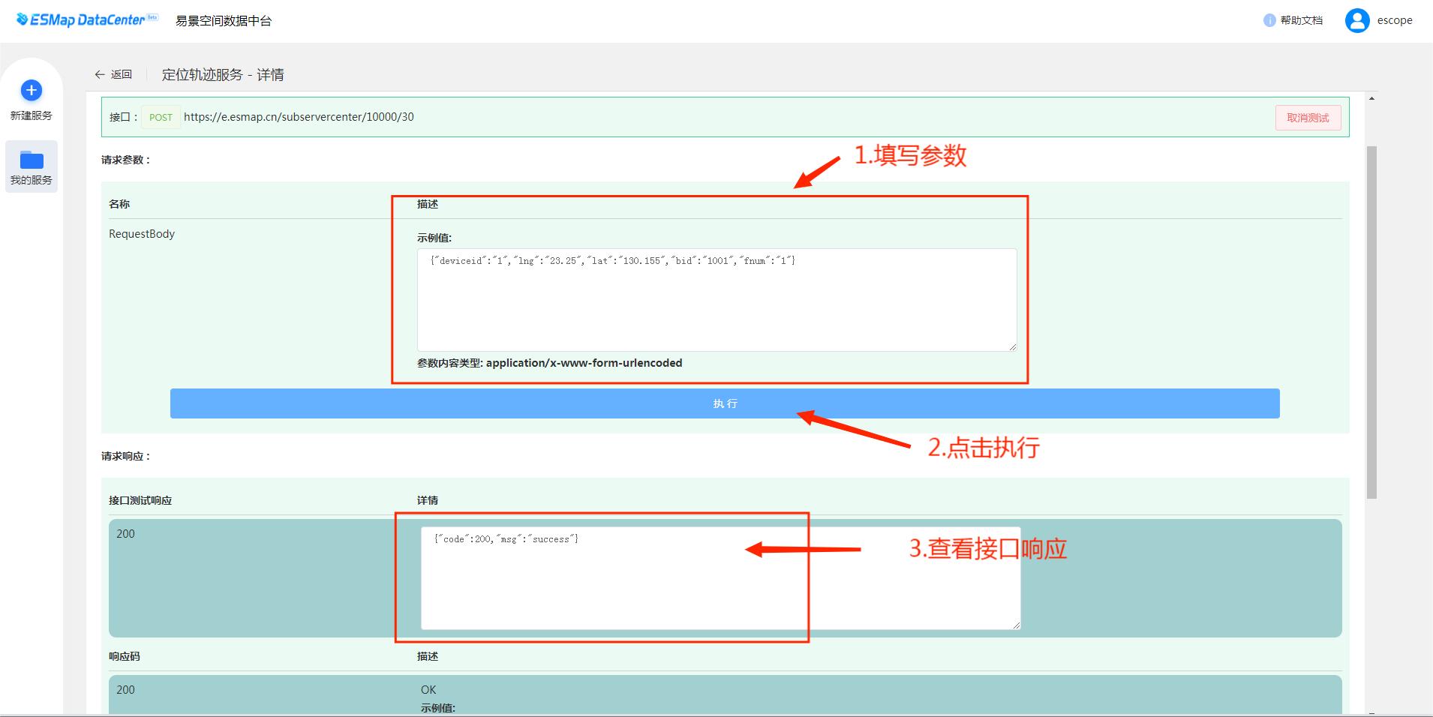Click the 返回 text link
This screenshot has width=1433, height=717.
(x=122, y=74)
